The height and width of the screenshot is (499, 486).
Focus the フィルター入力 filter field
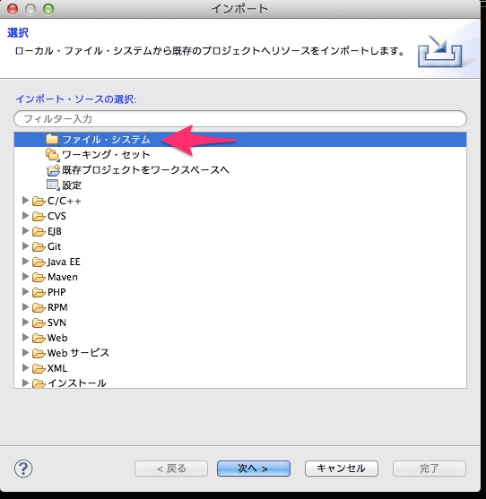(240, 119)
